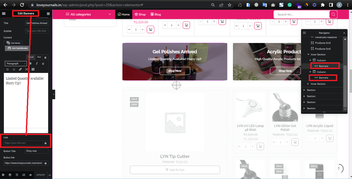Viewport: 352px width, 179px height.
Task: Reload the page
Action: 22,5
